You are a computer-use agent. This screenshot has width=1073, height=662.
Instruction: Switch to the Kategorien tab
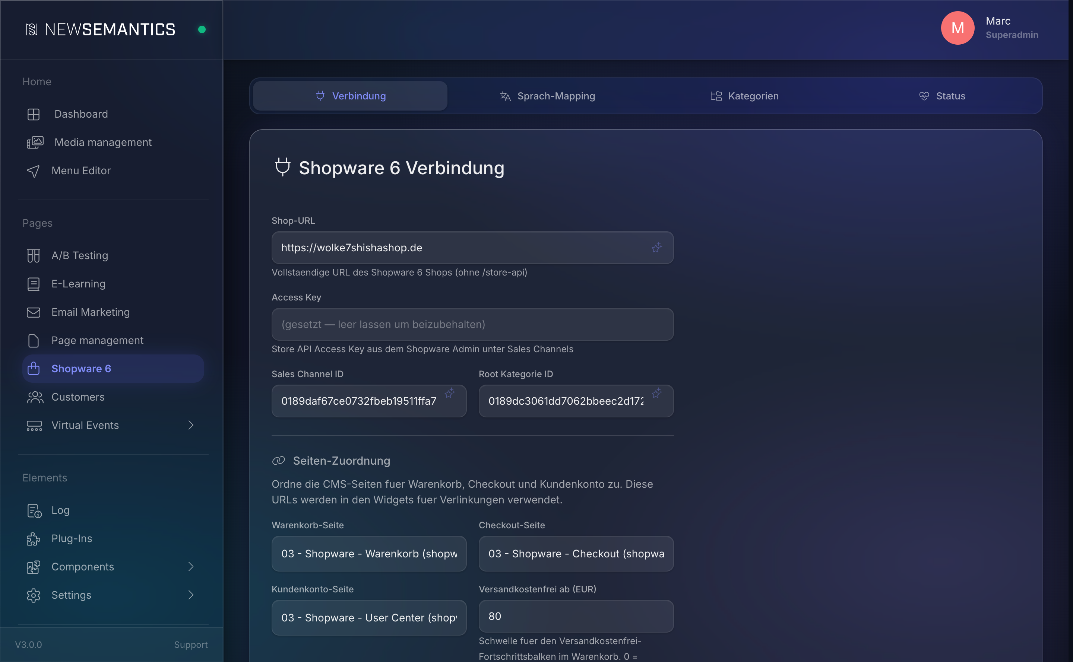[744, 96]
